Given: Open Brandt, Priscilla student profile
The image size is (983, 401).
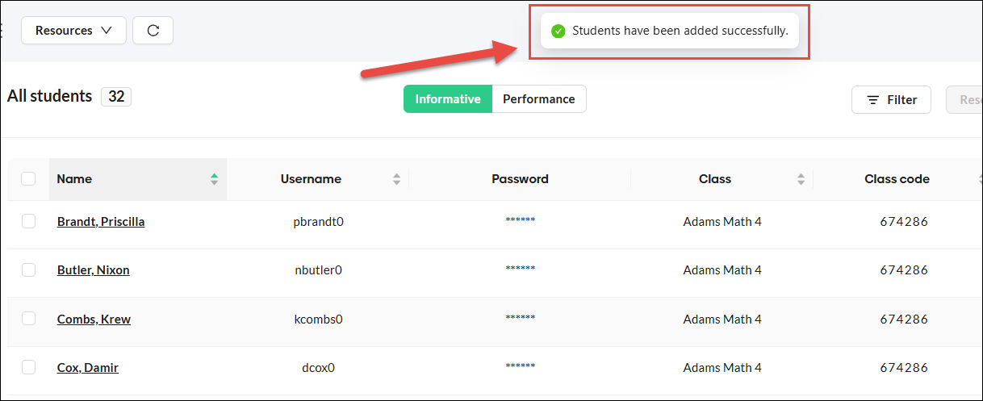Looking at the screenshot, I should pyautogui.click(x=101, y=221).
